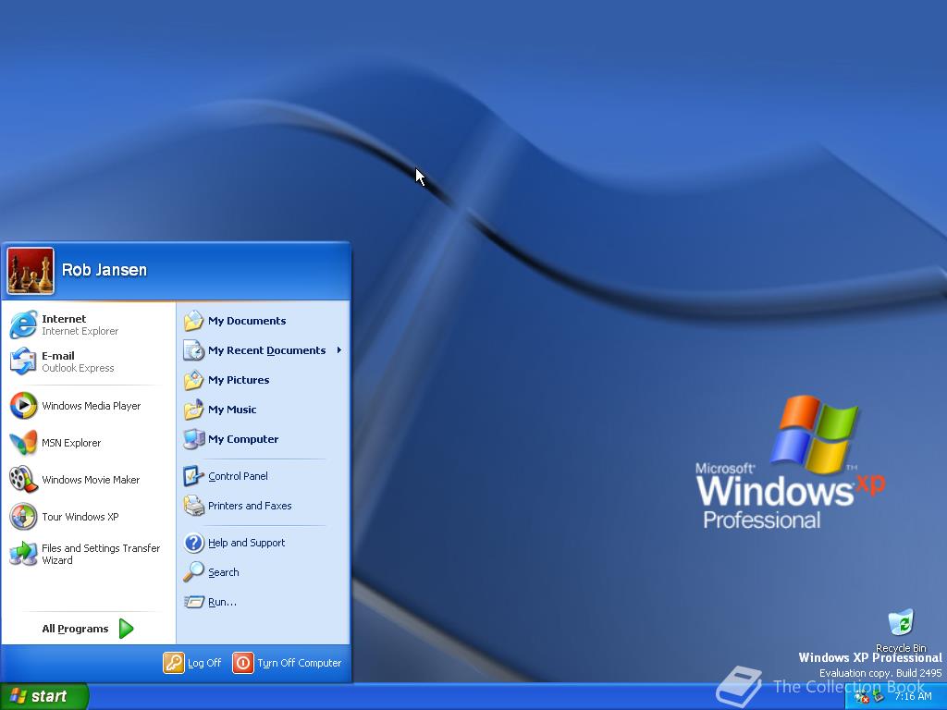Open Help and Support question mark icon
947x710 pixels.
193,543
